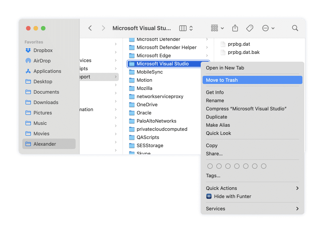Image resolution: width=324 pixels, height=233 pixels.
Task: Pick the leftmost tag color circle
Action: click(x=210, y=166)
